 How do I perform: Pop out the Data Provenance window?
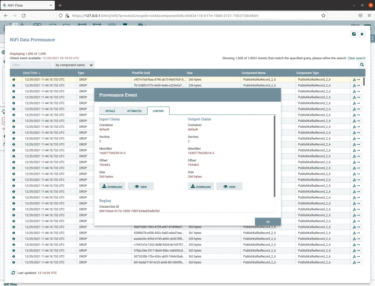354,34
